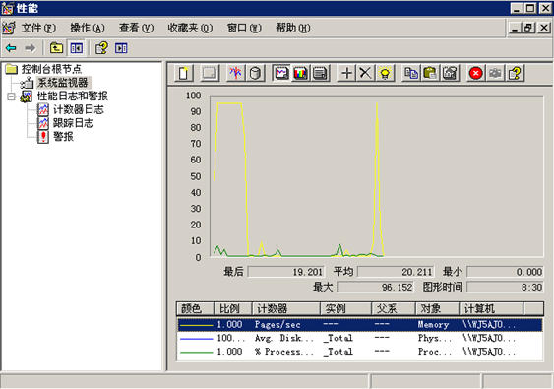Click the red Freeze Display icon
Image resolution: width=554 pixels, height=389 pixels.
pos(476,73)
